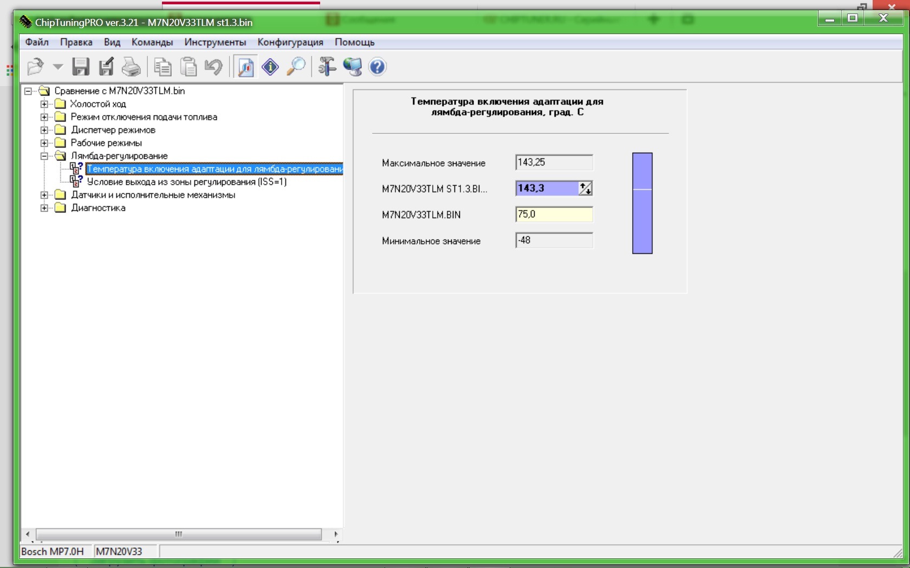Click the parameter icon beside Условие выхода
The height and width of the screenshot is (568, 910).
tap(76, 181)
